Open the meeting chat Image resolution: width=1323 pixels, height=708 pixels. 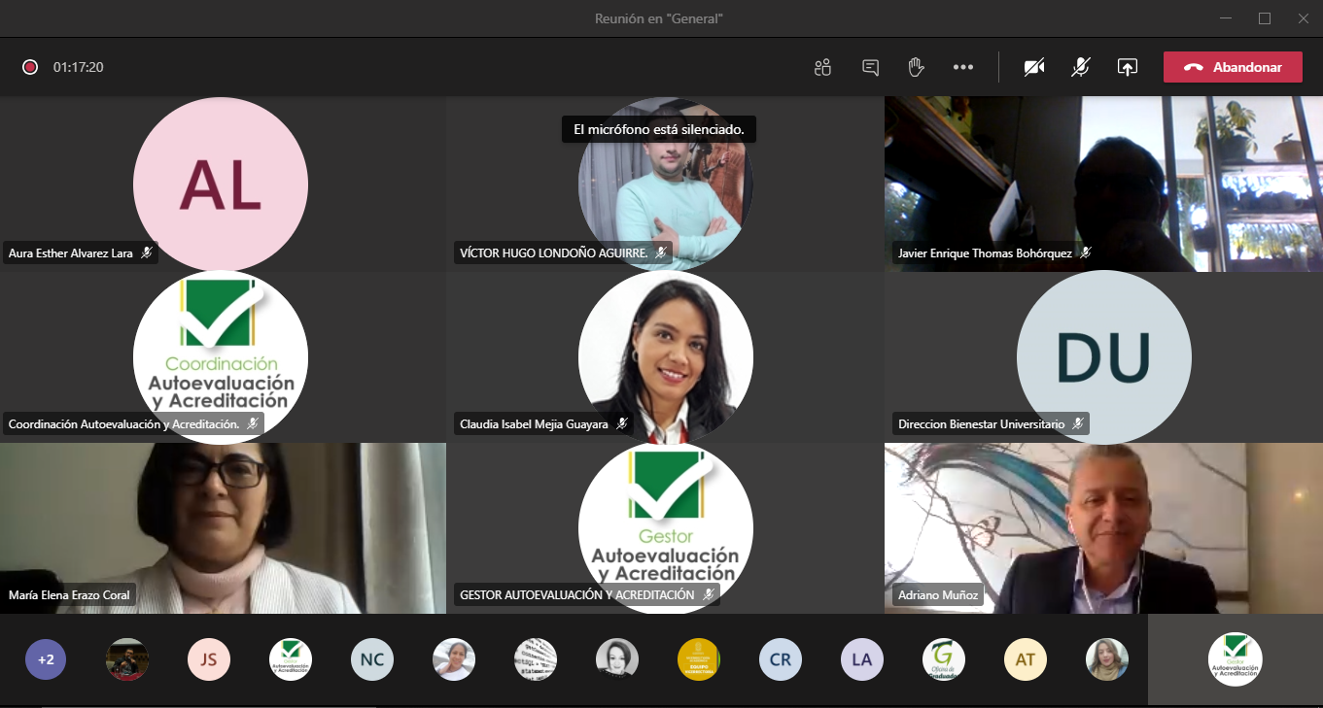(870, 67)
